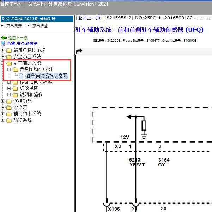Expand the 防盗系统 node
212x212 pixels.
click(2, 120)
